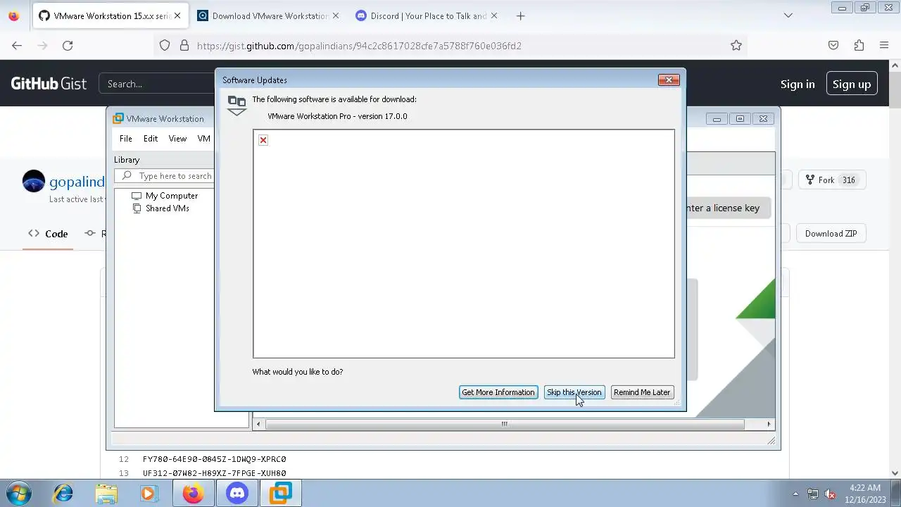Close the Discord browser tab
The width and height of the screenshot is (901, 507).
click(494, 15)
